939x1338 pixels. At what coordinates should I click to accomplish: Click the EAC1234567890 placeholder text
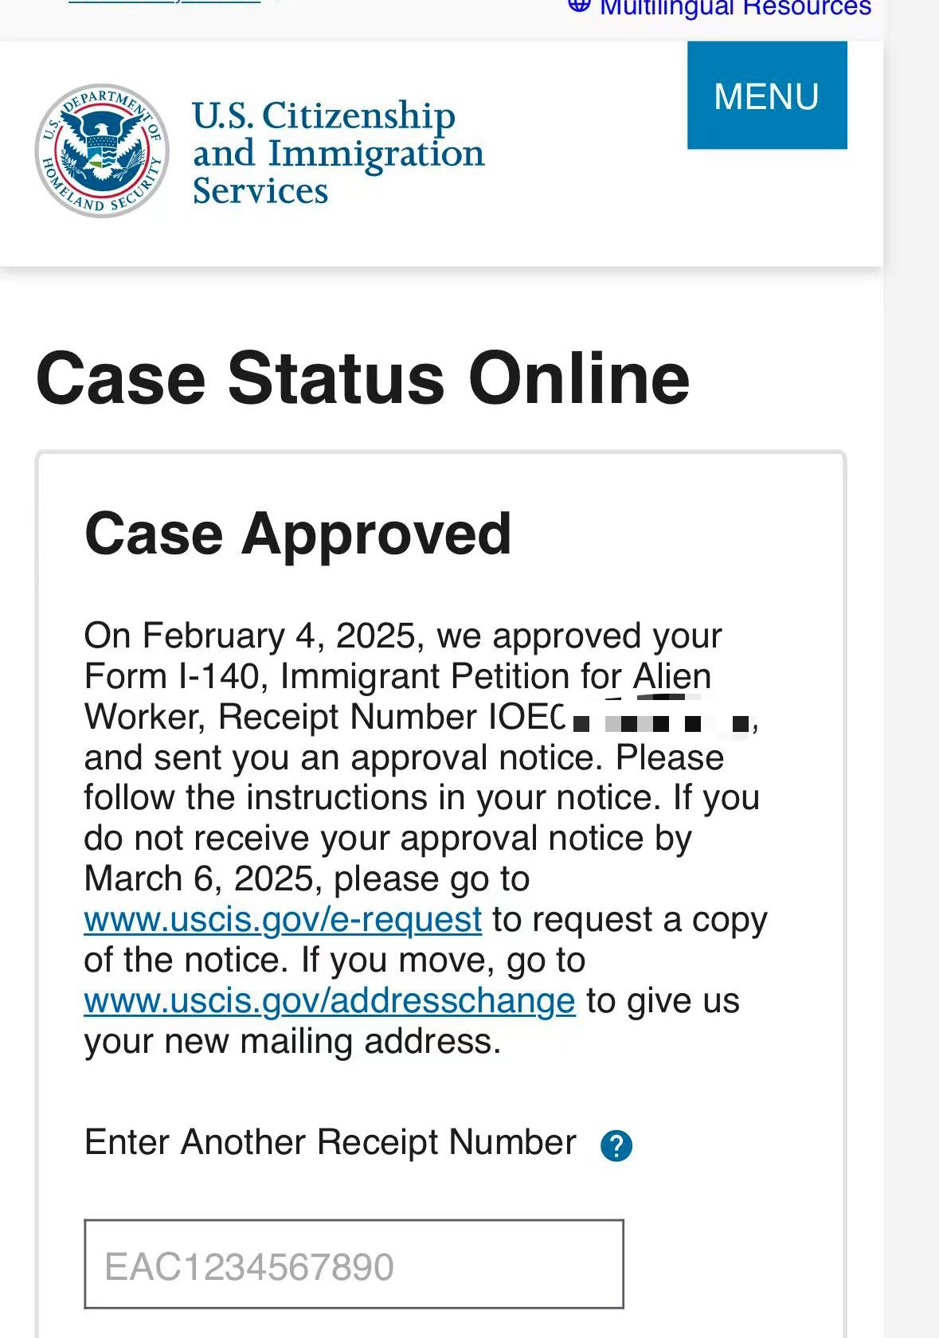pos(249,1266)
